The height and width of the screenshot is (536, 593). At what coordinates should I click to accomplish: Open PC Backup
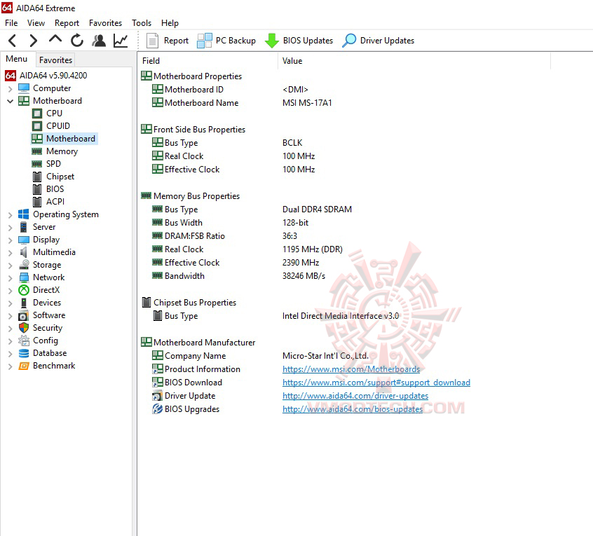(226, 40)
